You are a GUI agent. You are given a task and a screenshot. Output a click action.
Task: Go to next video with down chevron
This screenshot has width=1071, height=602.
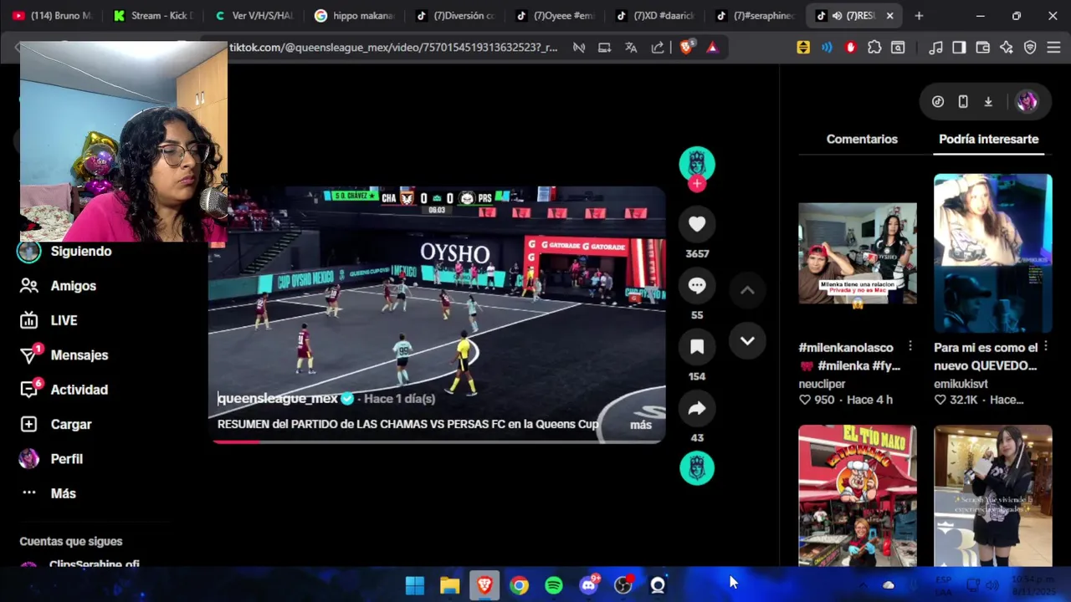click(747, 341)
